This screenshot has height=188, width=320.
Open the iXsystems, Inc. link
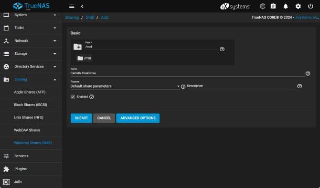(306, 17)
